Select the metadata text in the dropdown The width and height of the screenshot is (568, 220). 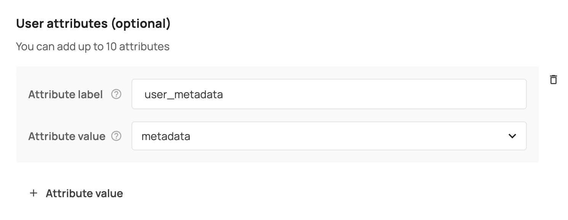pyautogui.click(x=166, y=136)
